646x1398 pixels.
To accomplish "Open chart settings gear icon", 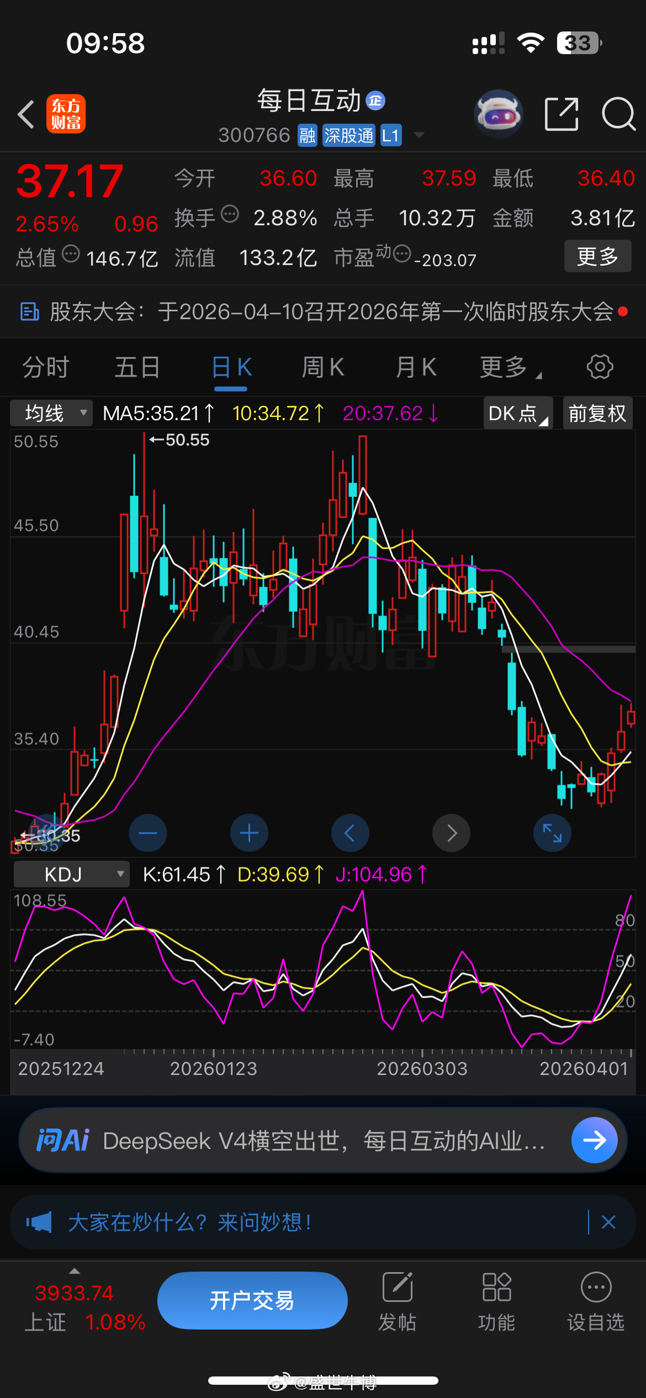I will click(x=600, y=367).
